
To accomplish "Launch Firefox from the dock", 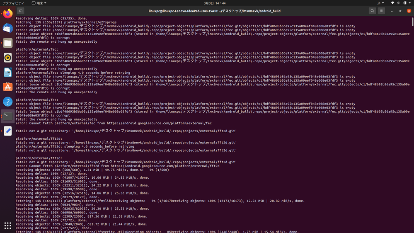I will point(7,13).
